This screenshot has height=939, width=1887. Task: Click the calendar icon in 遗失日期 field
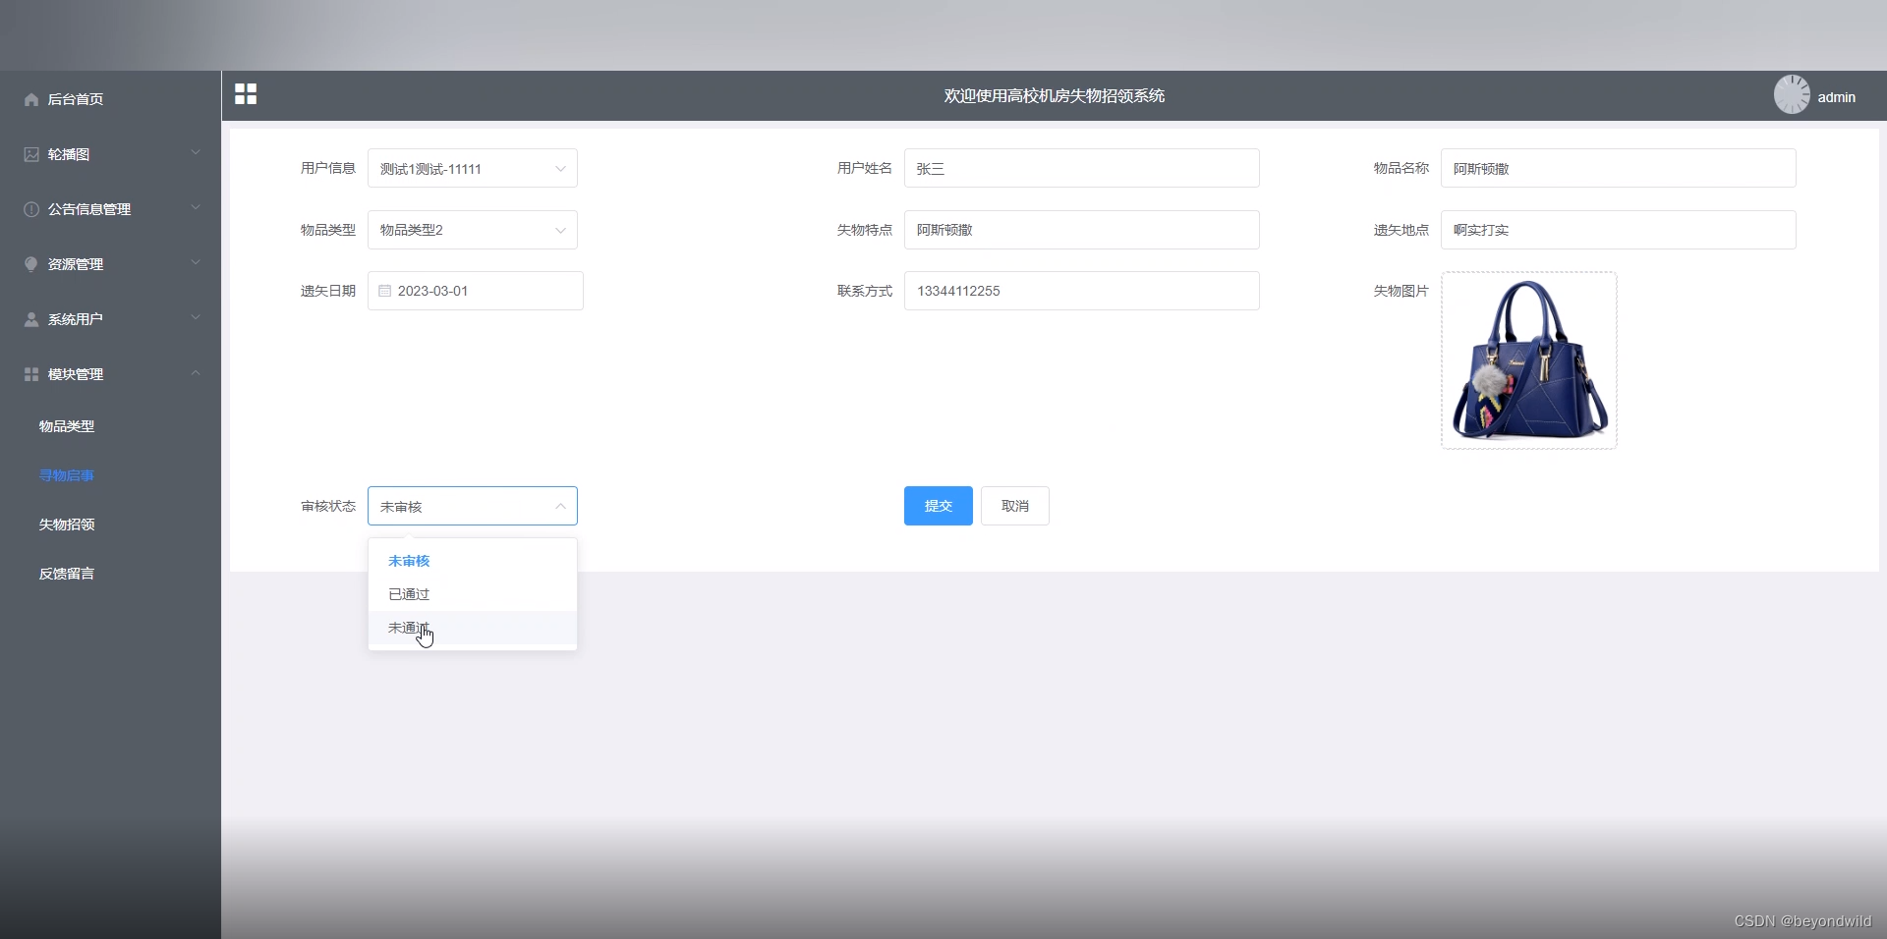click(x=383, y=291)
